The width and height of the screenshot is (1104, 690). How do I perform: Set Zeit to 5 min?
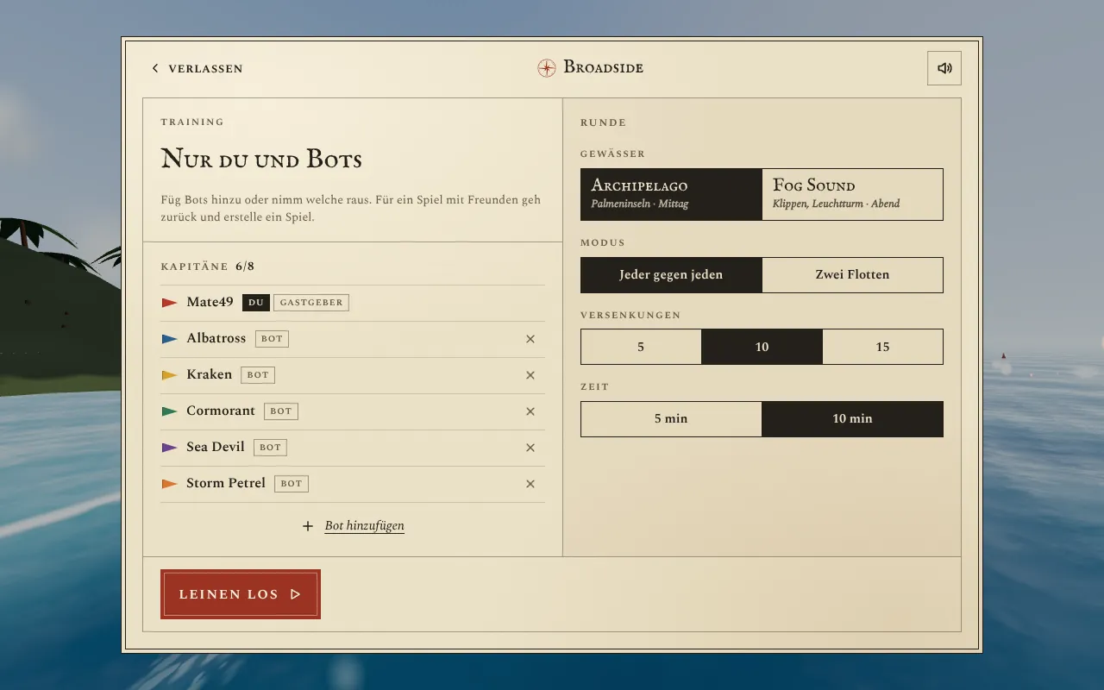(671, 419)
